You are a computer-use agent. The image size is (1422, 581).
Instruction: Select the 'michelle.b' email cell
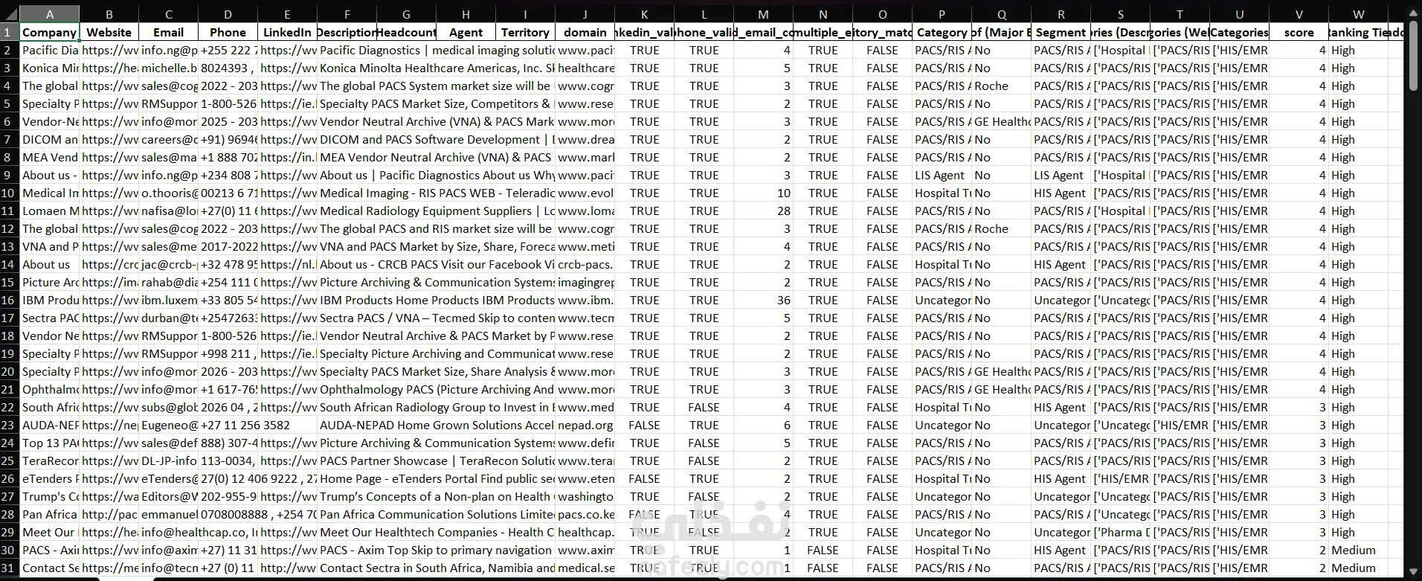(x=168, y=68)
